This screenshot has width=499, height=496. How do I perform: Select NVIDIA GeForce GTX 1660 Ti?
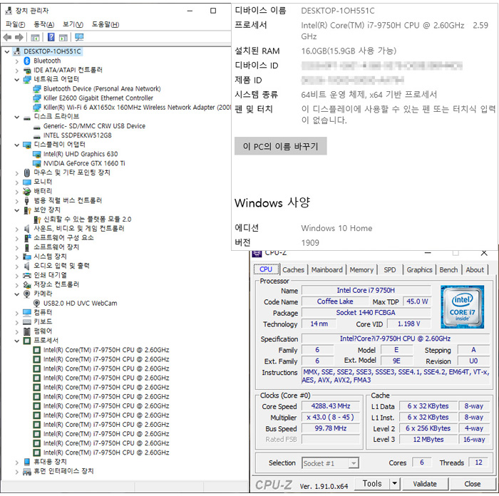84,163
